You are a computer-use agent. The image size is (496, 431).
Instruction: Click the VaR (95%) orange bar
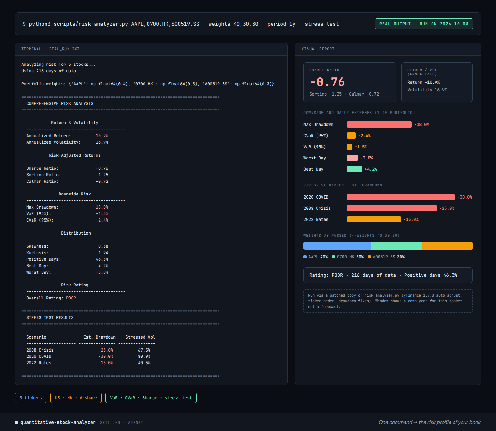[x=349, y=147]
